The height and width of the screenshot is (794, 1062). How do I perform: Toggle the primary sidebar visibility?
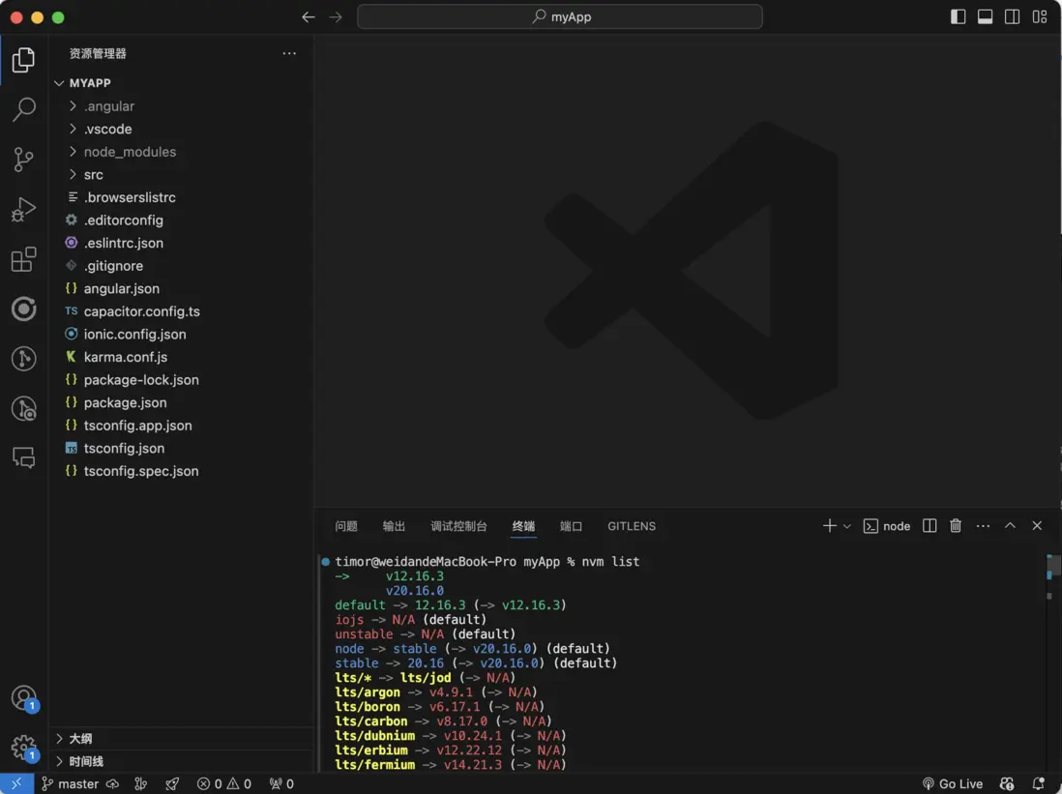[x=958, y=16]
